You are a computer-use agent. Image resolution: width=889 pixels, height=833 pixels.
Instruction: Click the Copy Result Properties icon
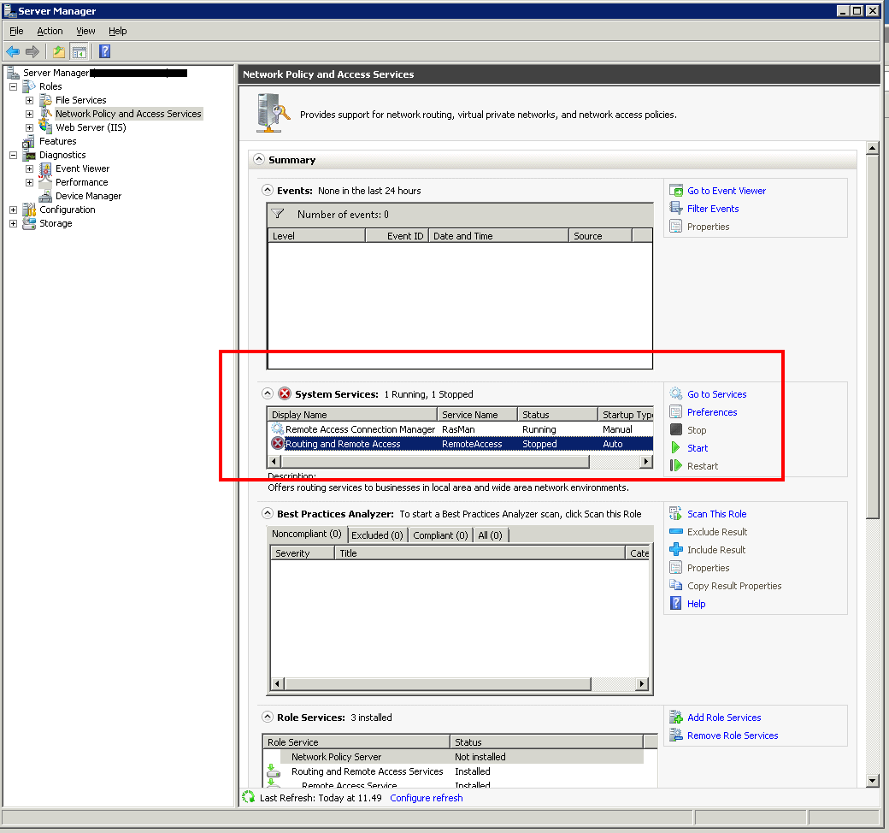pos(676,586)
